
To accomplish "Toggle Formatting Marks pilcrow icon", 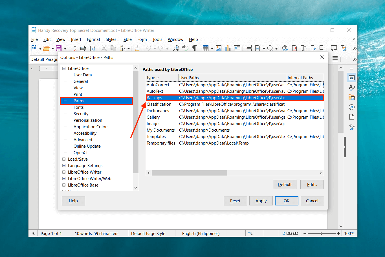I will click(194, 48).
